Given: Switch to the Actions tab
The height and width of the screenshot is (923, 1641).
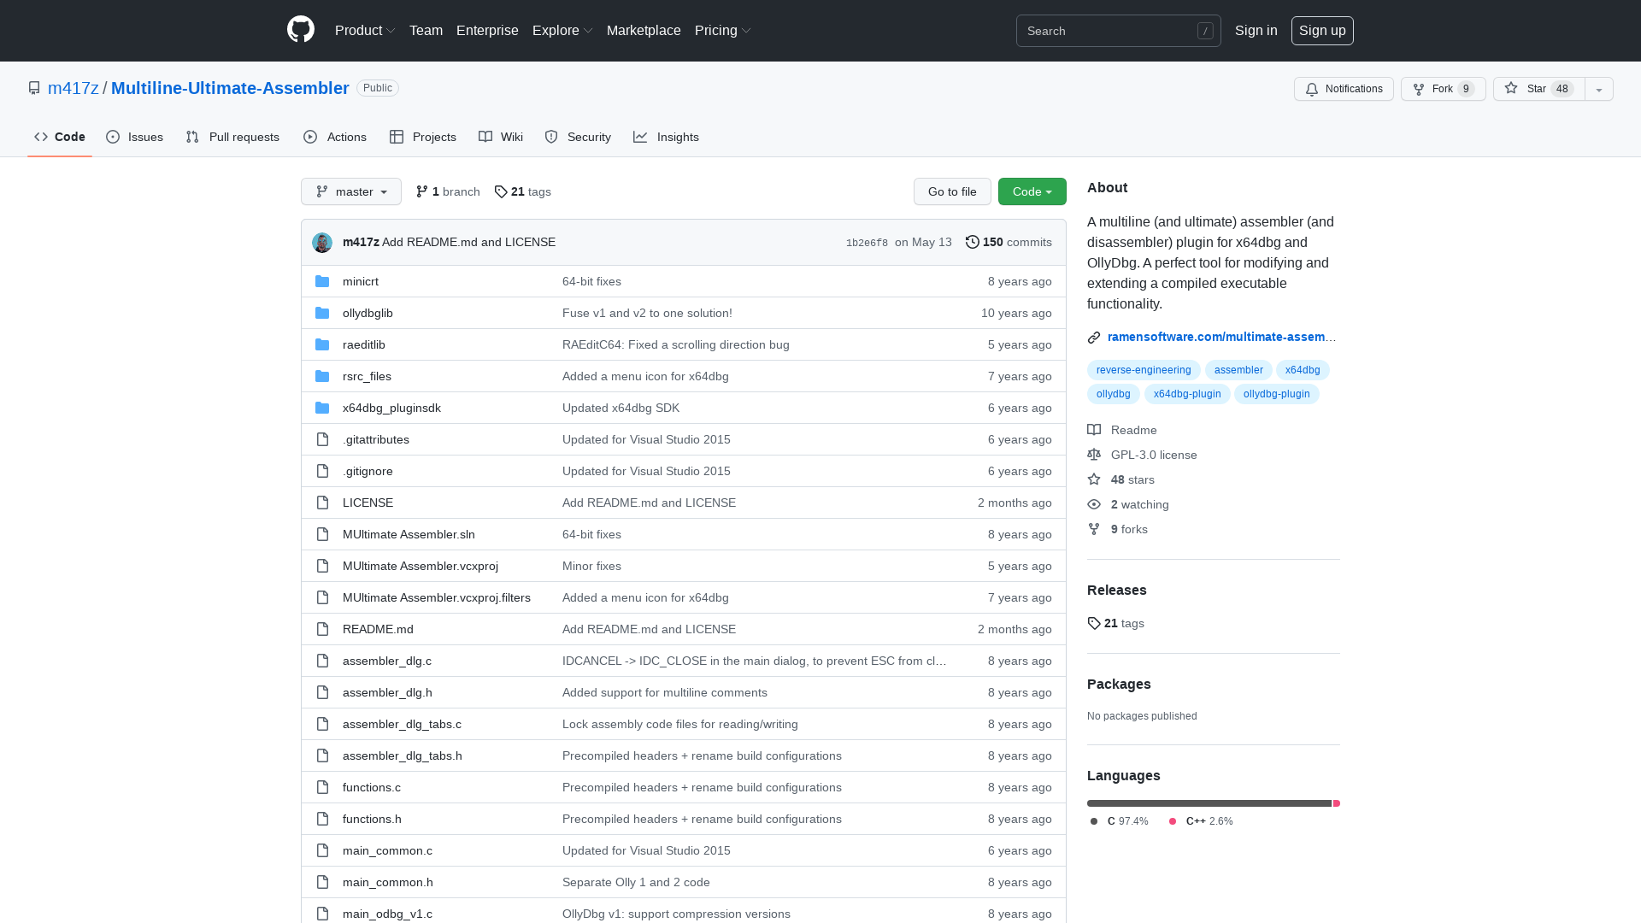Looking at the screenshot, I should click(x=335, y=137).
